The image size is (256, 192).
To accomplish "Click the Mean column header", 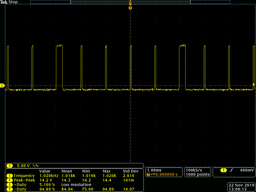I will (x=66, y=171).
